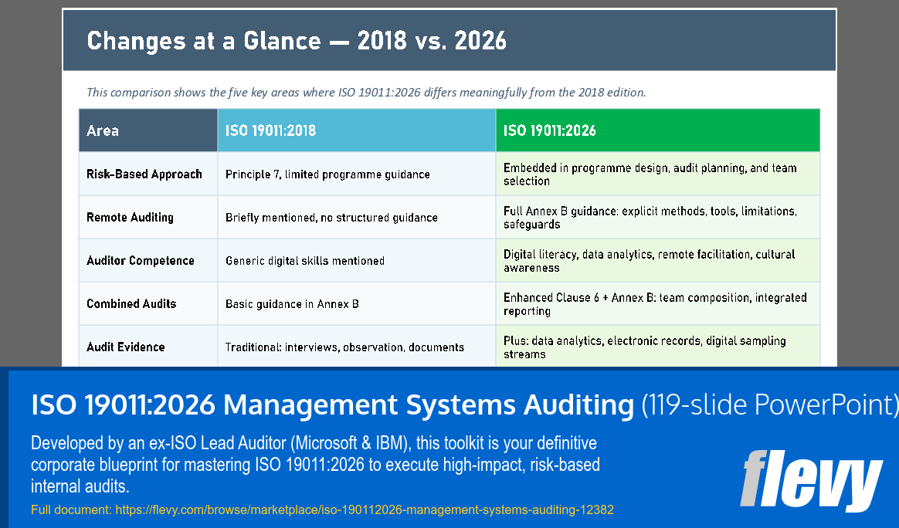Select the description 'Developed by an ex-ISO Lead Auditor'
The width and height of the screenshot is (899, 528).
(315, 465)
